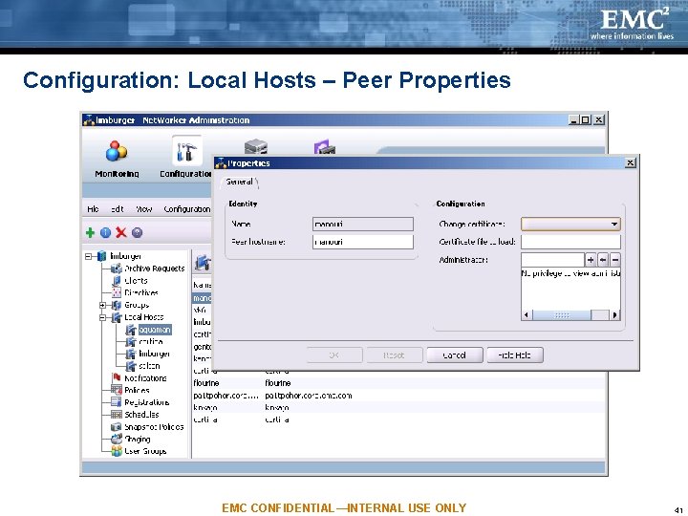Maximize the NetWorker Administration window
The height and width of the screenshot is (516, 688).
pos(586,119)
